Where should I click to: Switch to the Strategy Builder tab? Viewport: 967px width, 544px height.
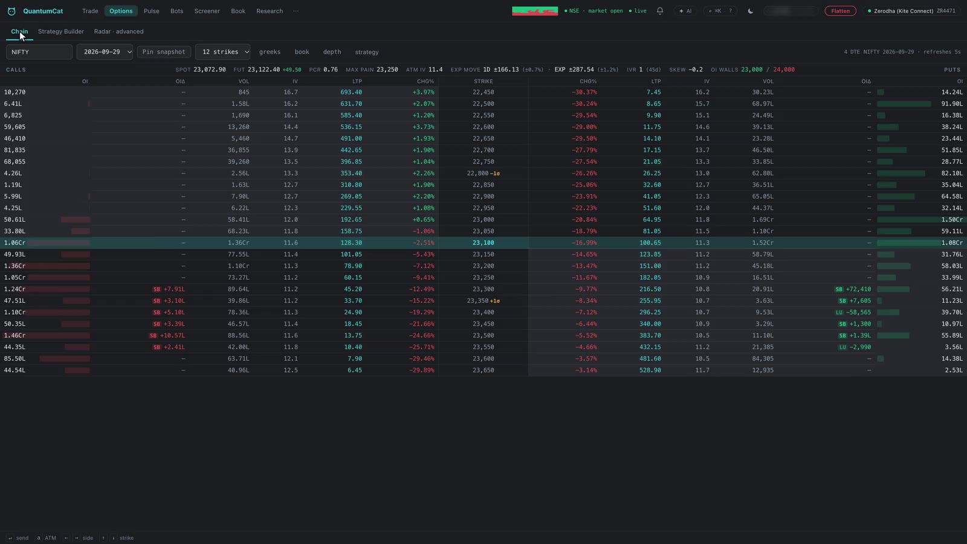pos(61,31)
